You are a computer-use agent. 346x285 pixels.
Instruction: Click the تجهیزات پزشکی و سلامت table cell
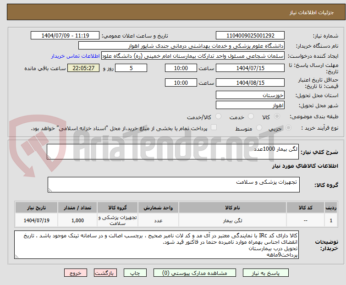tap(117, 220)
